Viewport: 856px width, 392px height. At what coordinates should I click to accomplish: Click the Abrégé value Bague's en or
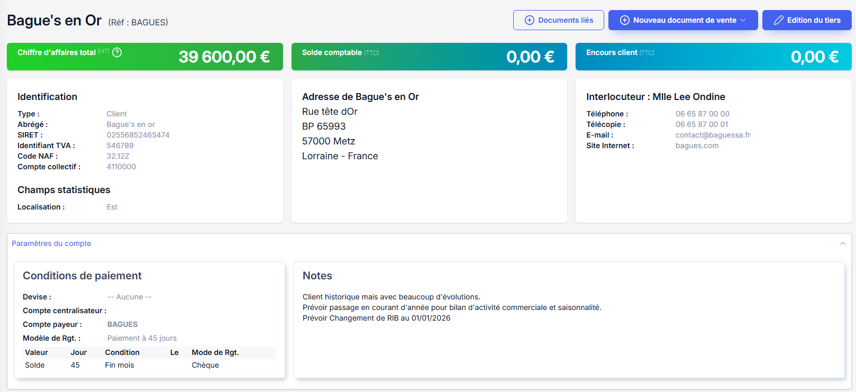131,124
